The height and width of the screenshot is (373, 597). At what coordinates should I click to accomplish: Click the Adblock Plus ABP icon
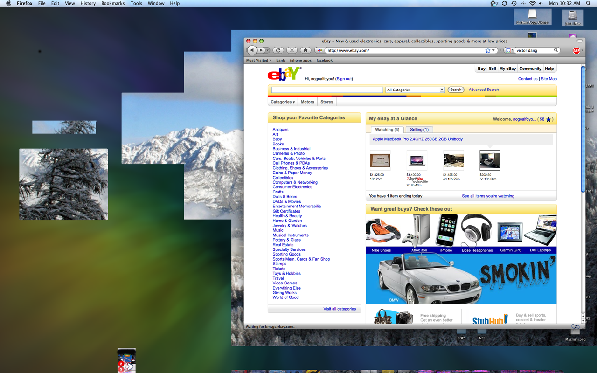[x=576, y=51]
